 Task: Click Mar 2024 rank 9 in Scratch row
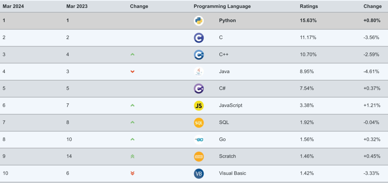[4, 156]
